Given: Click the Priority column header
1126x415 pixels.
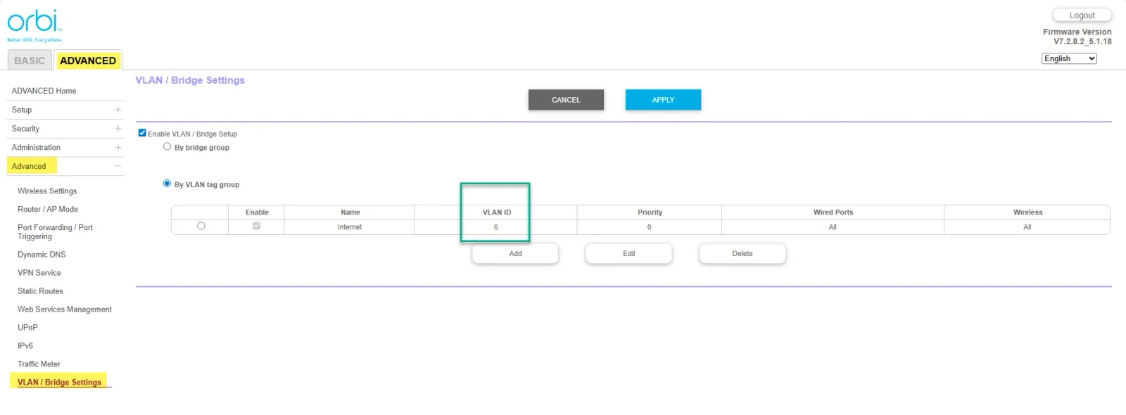Looking at the screenshot, I should point(650,212).
